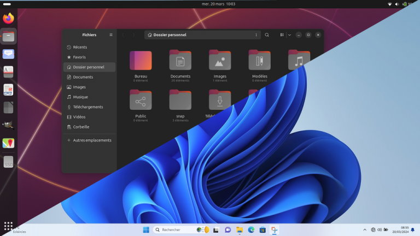Open Firefox from the Ubuntu dock
Image resolution: width=420 pixels, height=236 pixels.
(8, 19)
